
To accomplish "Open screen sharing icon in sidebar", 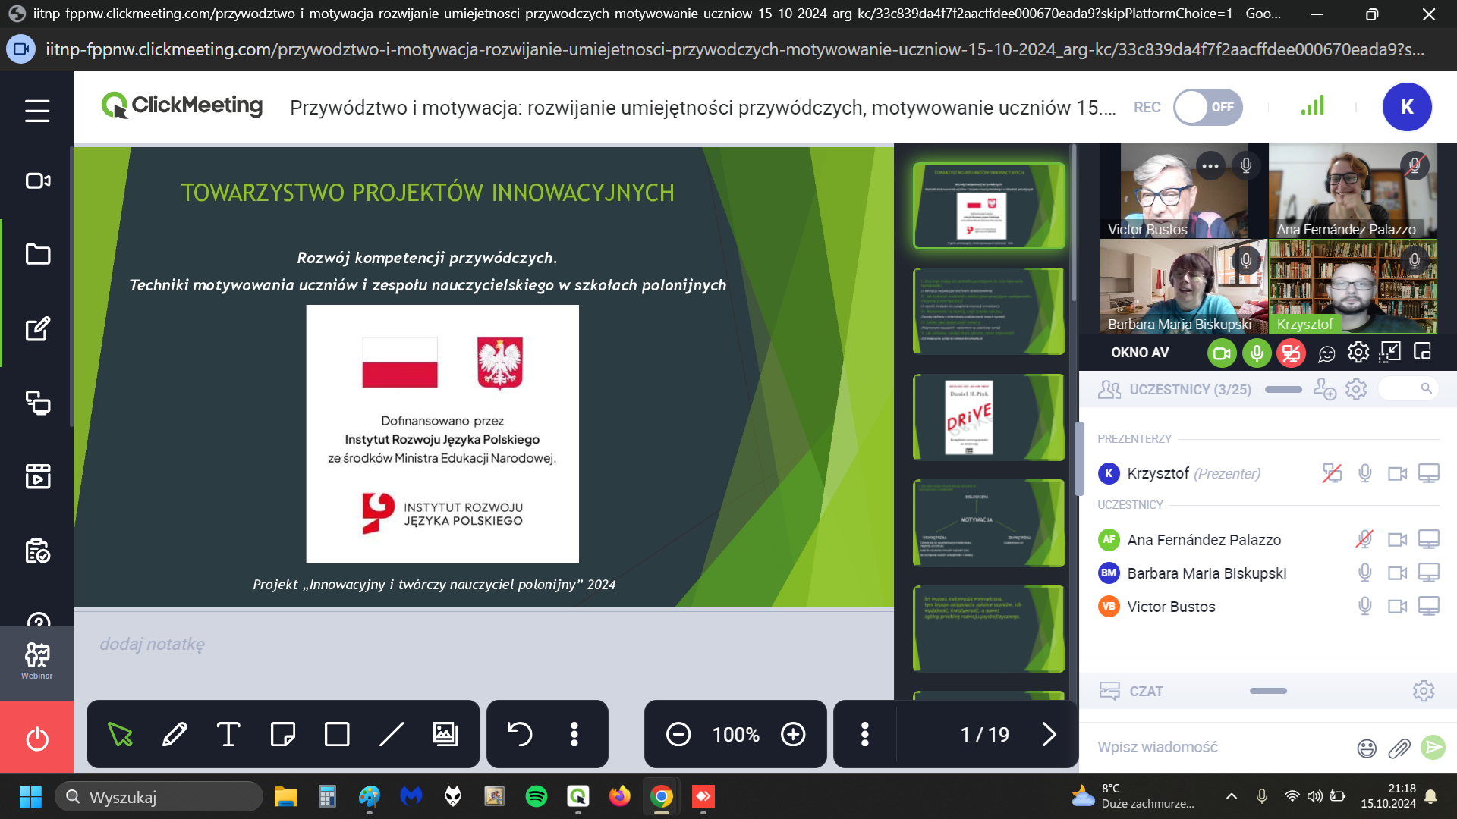I will tap(37, 403).
